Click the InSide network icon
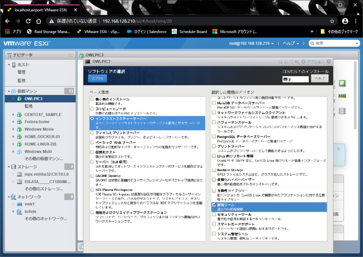 point(19,212)
